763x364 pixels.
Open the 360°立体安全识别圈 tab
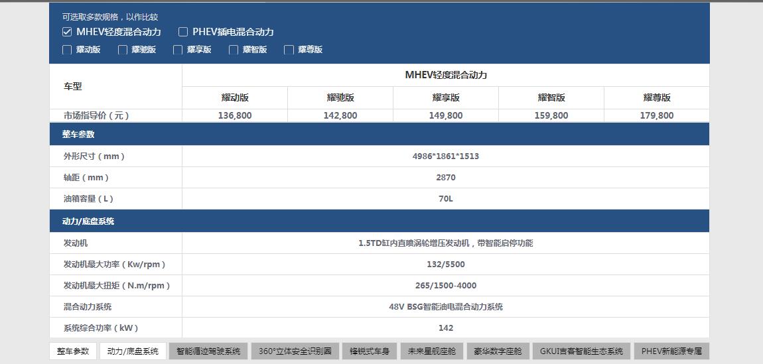(x=295, y=351)
